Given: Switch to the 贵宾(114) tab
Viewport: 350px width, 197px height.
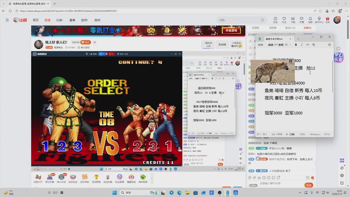Looking at the screenshot, I should point(290,28).
